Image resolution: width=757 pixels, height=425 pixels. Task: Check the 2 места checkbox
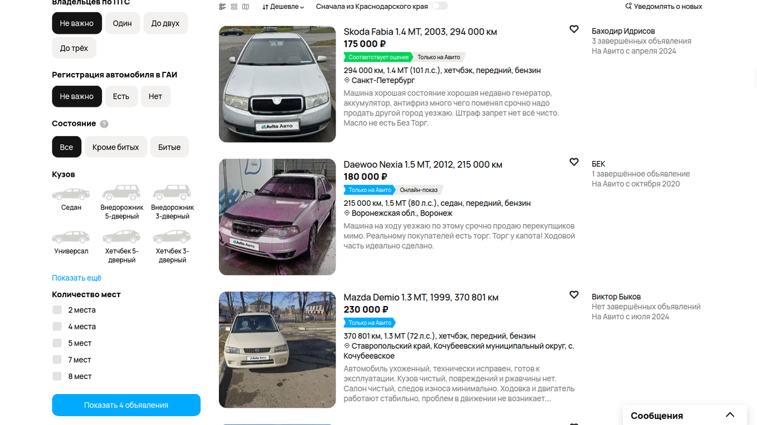coord(57,310)
